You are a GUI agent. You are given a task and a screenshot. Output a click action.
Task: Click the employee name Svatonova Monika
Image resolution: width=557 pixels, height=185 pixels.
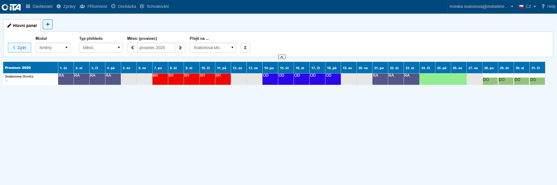(19, 76)
